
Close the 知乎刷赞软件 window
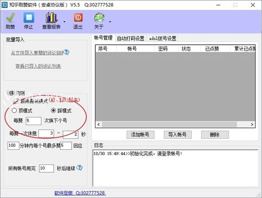(253, 5)
